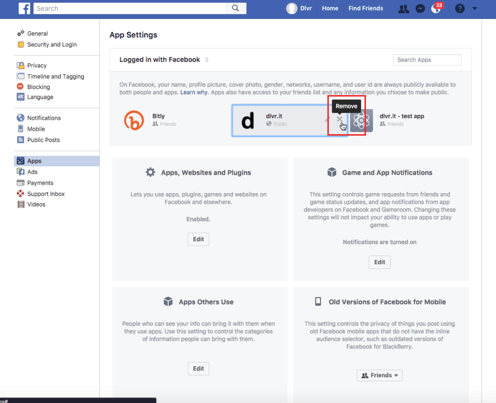Screen dimensions: 496x403
Task: Click the Videos film icon
Action: (x=21, y=204)
